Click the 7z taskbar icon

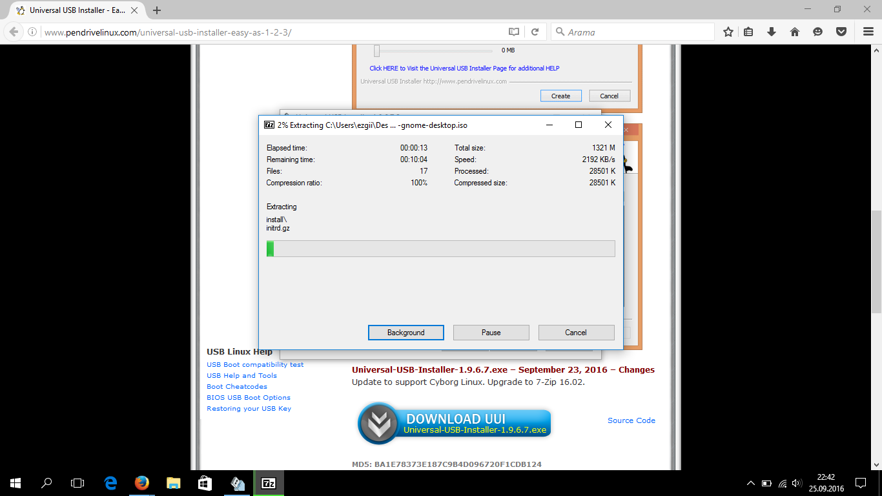(269, 482)
